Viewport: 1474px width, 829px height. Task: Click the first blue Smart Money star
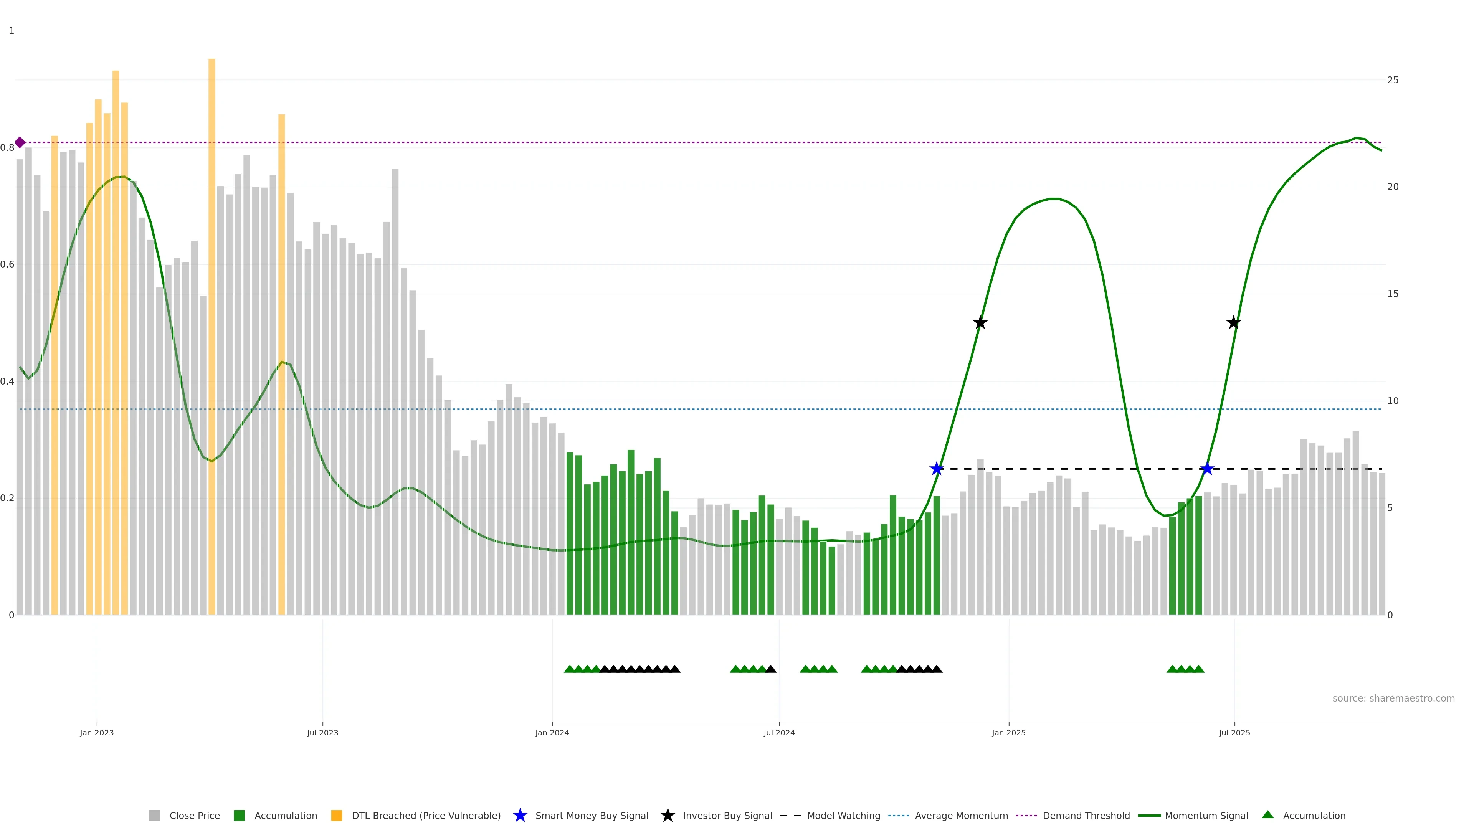click(x=937, y=469)
